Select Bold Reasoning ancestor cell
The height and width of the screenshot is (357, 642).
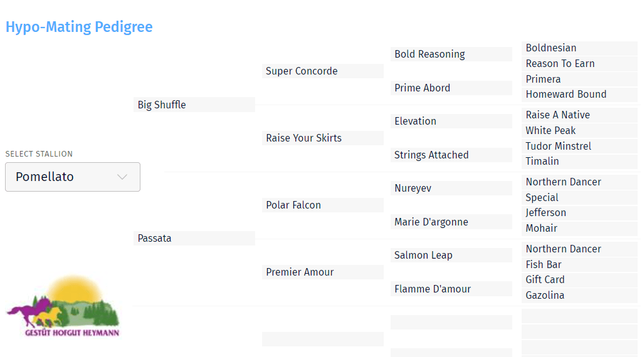click(451, 54)
